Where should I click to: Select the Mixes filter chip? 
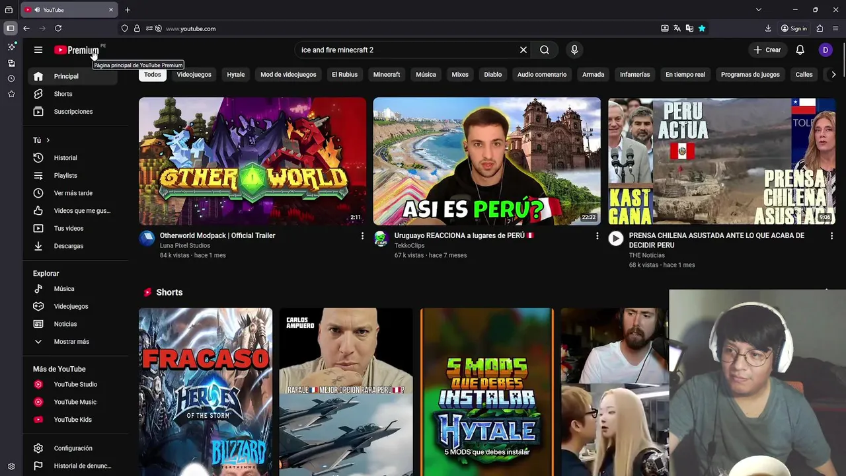coord(460,75)
